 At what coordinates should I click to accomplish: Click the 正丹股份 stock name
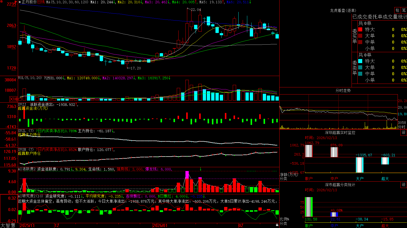tap(29, 2)
